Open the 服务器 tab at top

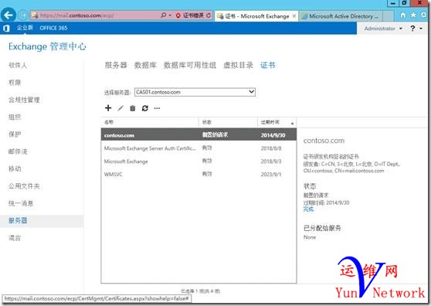[116, 65]
